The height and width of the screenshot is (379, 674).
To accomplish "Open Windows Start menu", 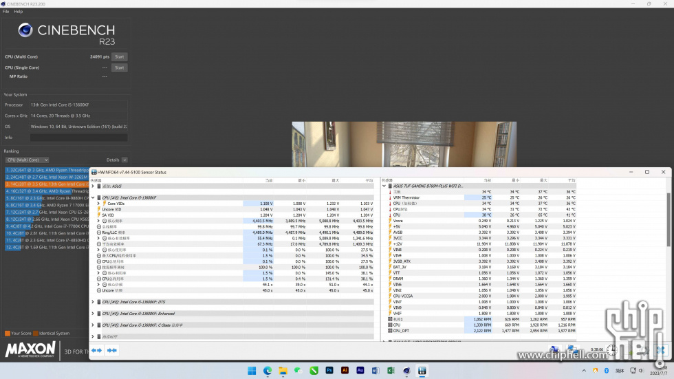I will pos(252,371).
